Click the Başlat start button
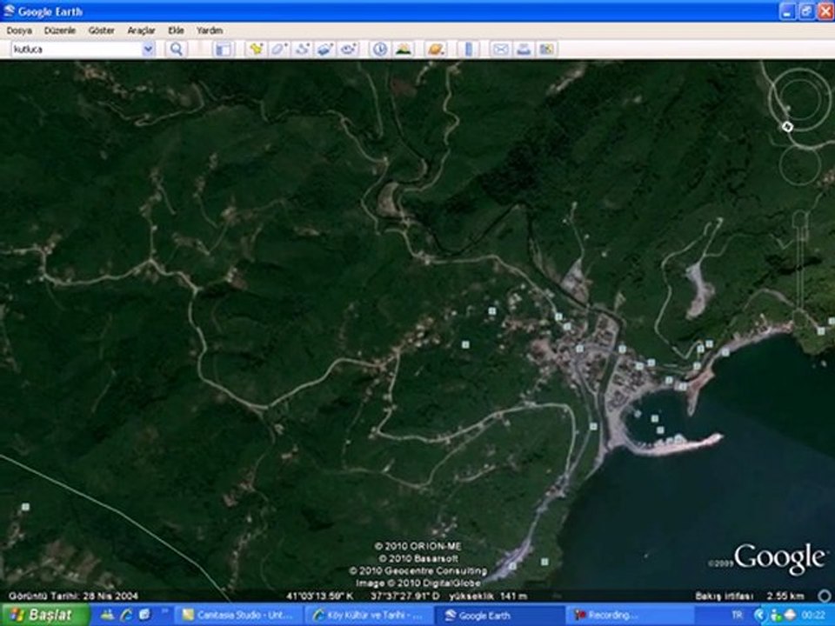The height and width of the screenshot is (626, 835). tap(44, 615)
